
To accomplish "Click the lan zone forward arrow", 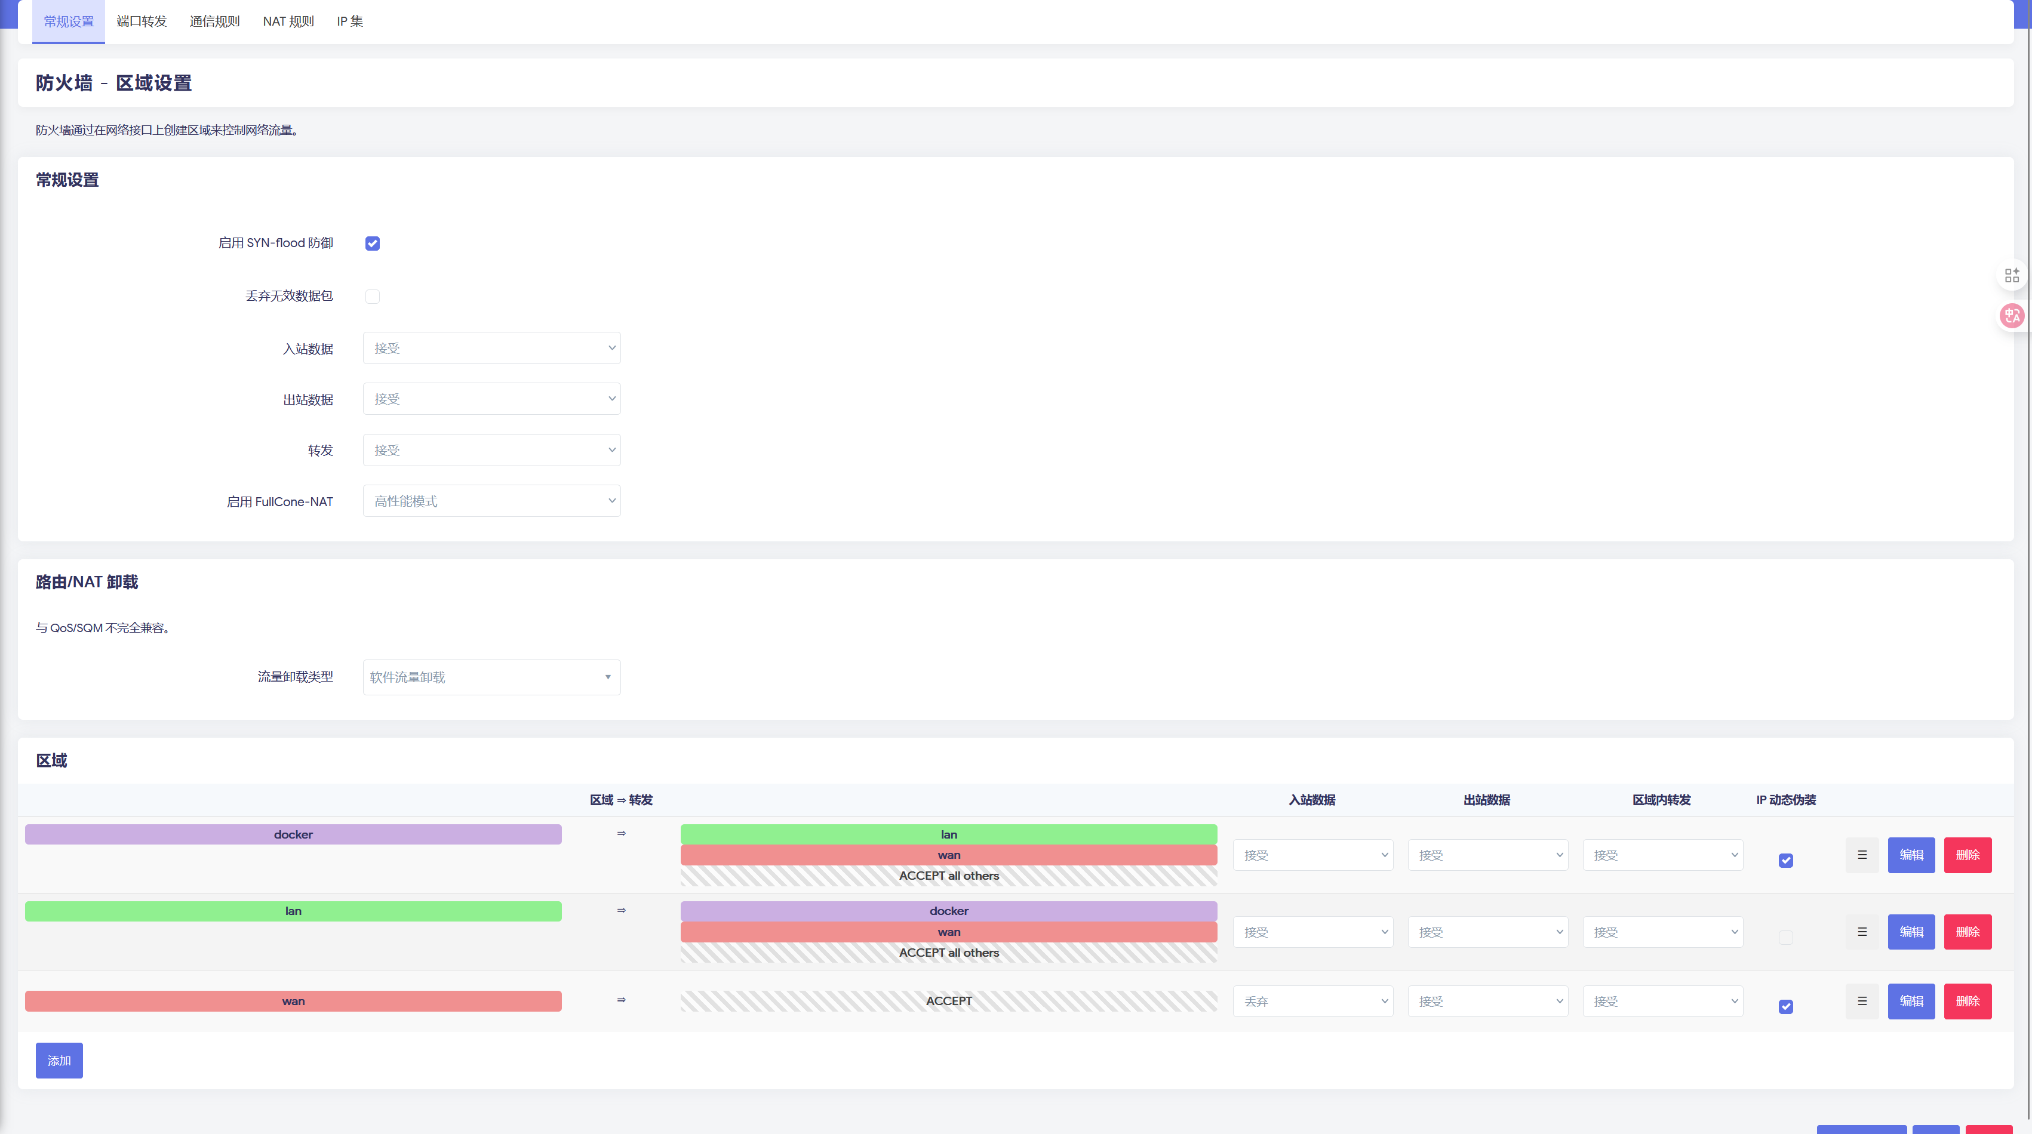I will (621, 911).
